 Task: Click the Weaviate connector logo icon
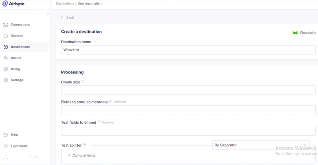[295, 33]
